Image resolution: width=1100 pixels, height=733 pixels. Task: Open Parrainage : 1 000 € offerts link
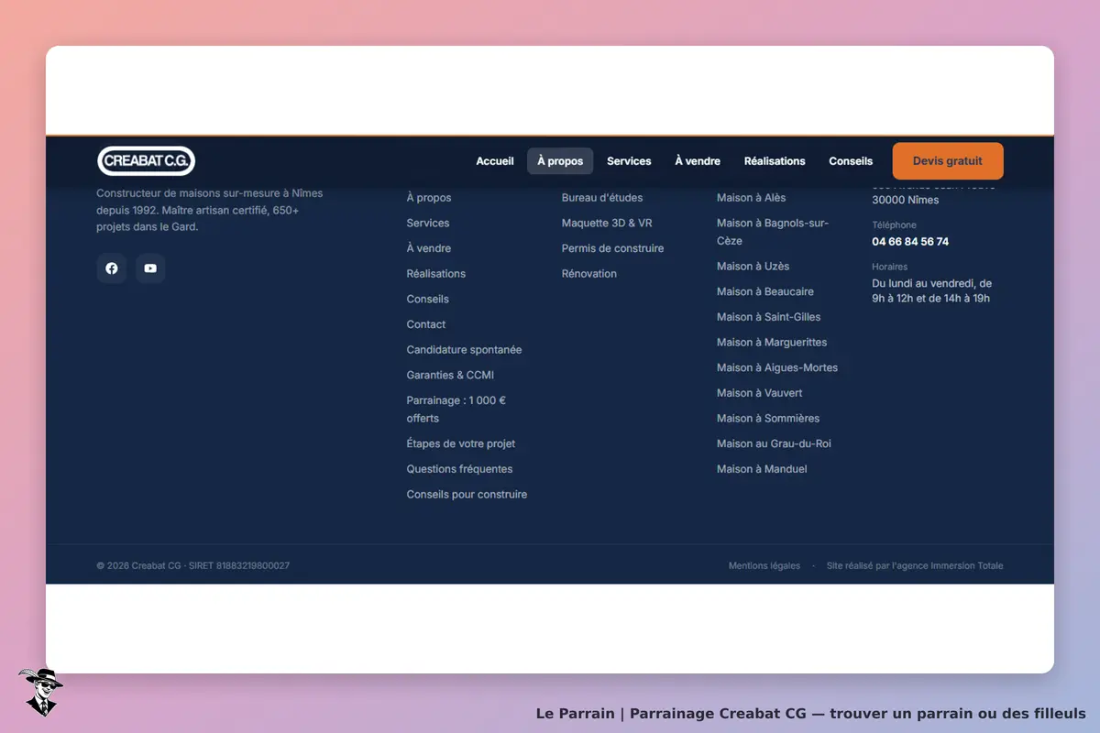coord(456,410)
